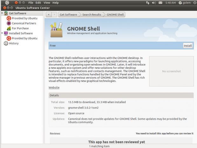Select Installed Software in sidebar

coord(21,33)
